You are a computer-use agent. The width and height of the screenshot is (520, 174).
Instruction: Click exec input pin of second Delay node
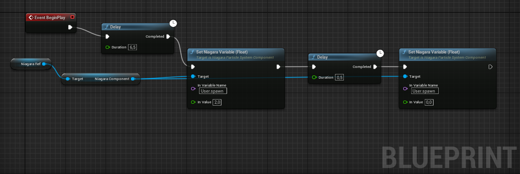tap(313, 67)
